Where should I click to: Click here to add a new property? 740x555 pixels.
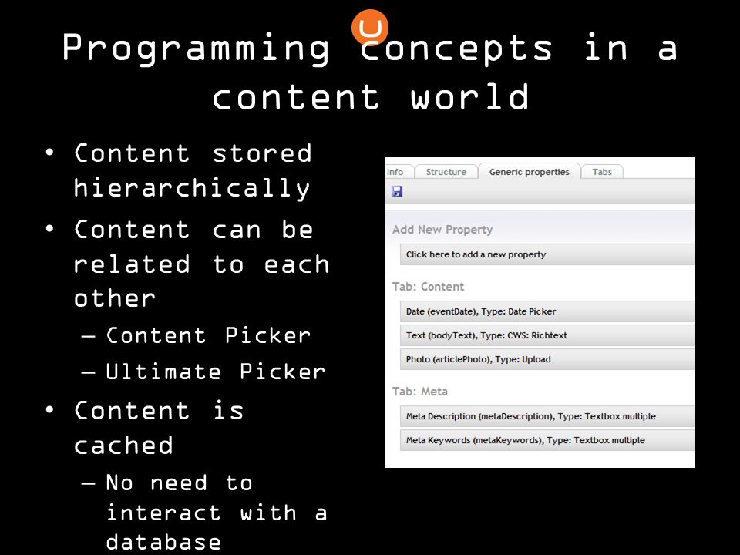tap(547, 254)
